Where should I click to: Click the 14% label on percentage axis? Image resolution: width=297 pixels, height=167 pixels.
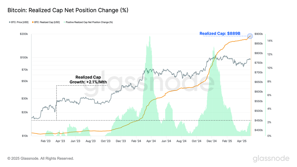pos(270,41)
